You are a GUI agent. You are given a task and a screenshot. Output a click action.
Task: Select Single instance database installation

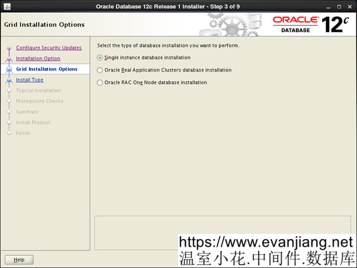pyautogui.click(x=100, y=58)
